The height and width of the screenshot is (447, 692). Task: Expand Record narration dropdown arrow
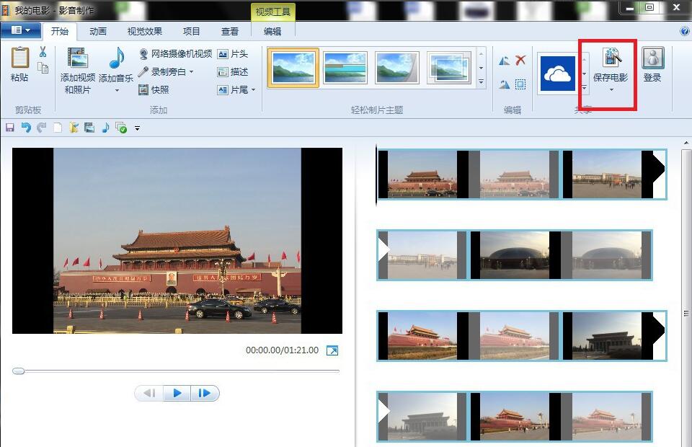(x=192, y=71)
